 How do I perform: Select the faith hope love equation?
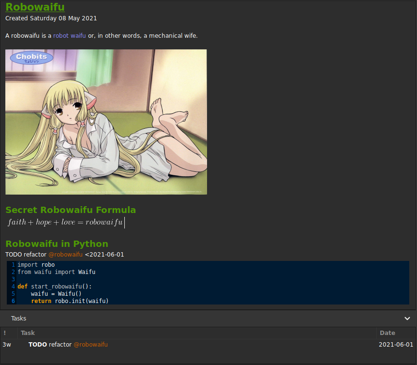point(65,222)
